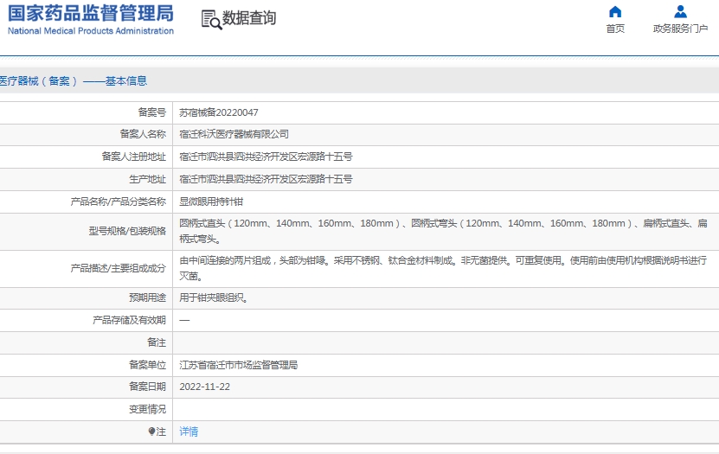The height and width of the screenshot is (454, 719).
Task: Select the 医疗器械（备案）——基本信息 heading
Action: point(74,81)
